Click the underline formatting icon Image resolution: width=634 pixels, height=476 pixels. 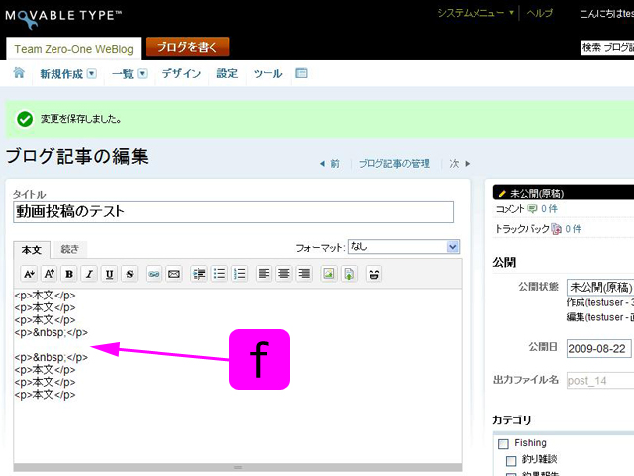[x=109, y=274]
